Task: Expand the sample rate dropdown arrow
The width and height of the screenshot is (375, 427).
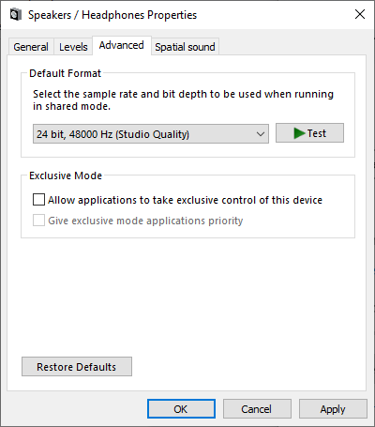Action: 261,134
